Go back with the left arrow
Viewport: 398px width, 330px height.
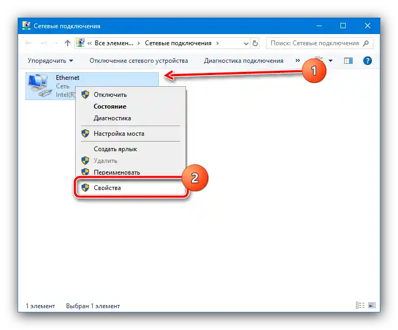click(29, 43)
